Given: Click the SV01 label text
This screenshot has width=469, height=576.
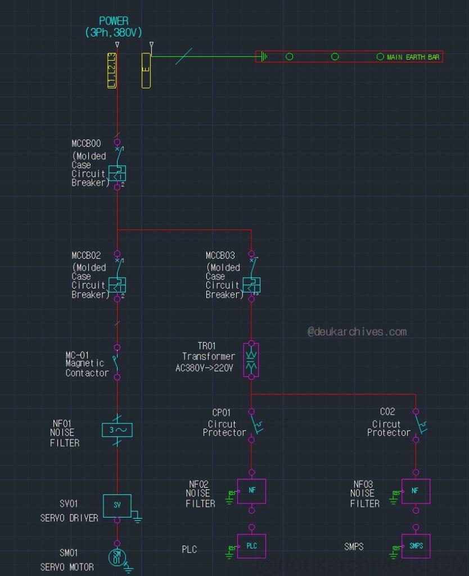Looking at the screenshot, I should (x=69, y=503).
